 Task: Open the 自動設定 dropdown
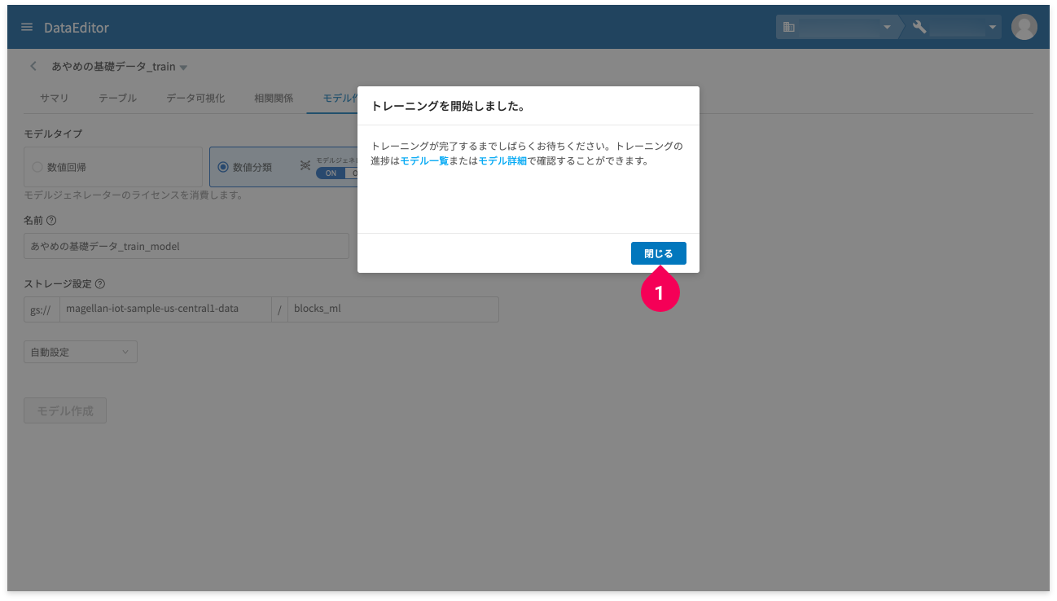point(81,352)
